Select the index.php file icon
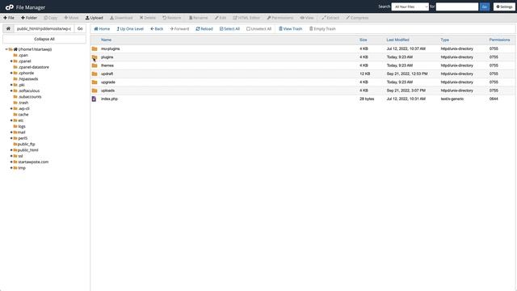517x291 pixels. tap(94, 99)
